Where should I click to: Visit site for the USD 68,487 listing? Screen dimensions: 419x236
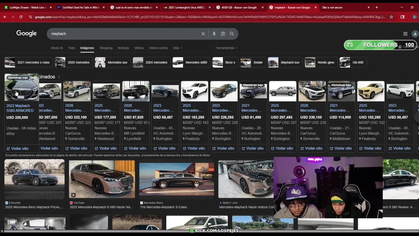coord(165,148)
